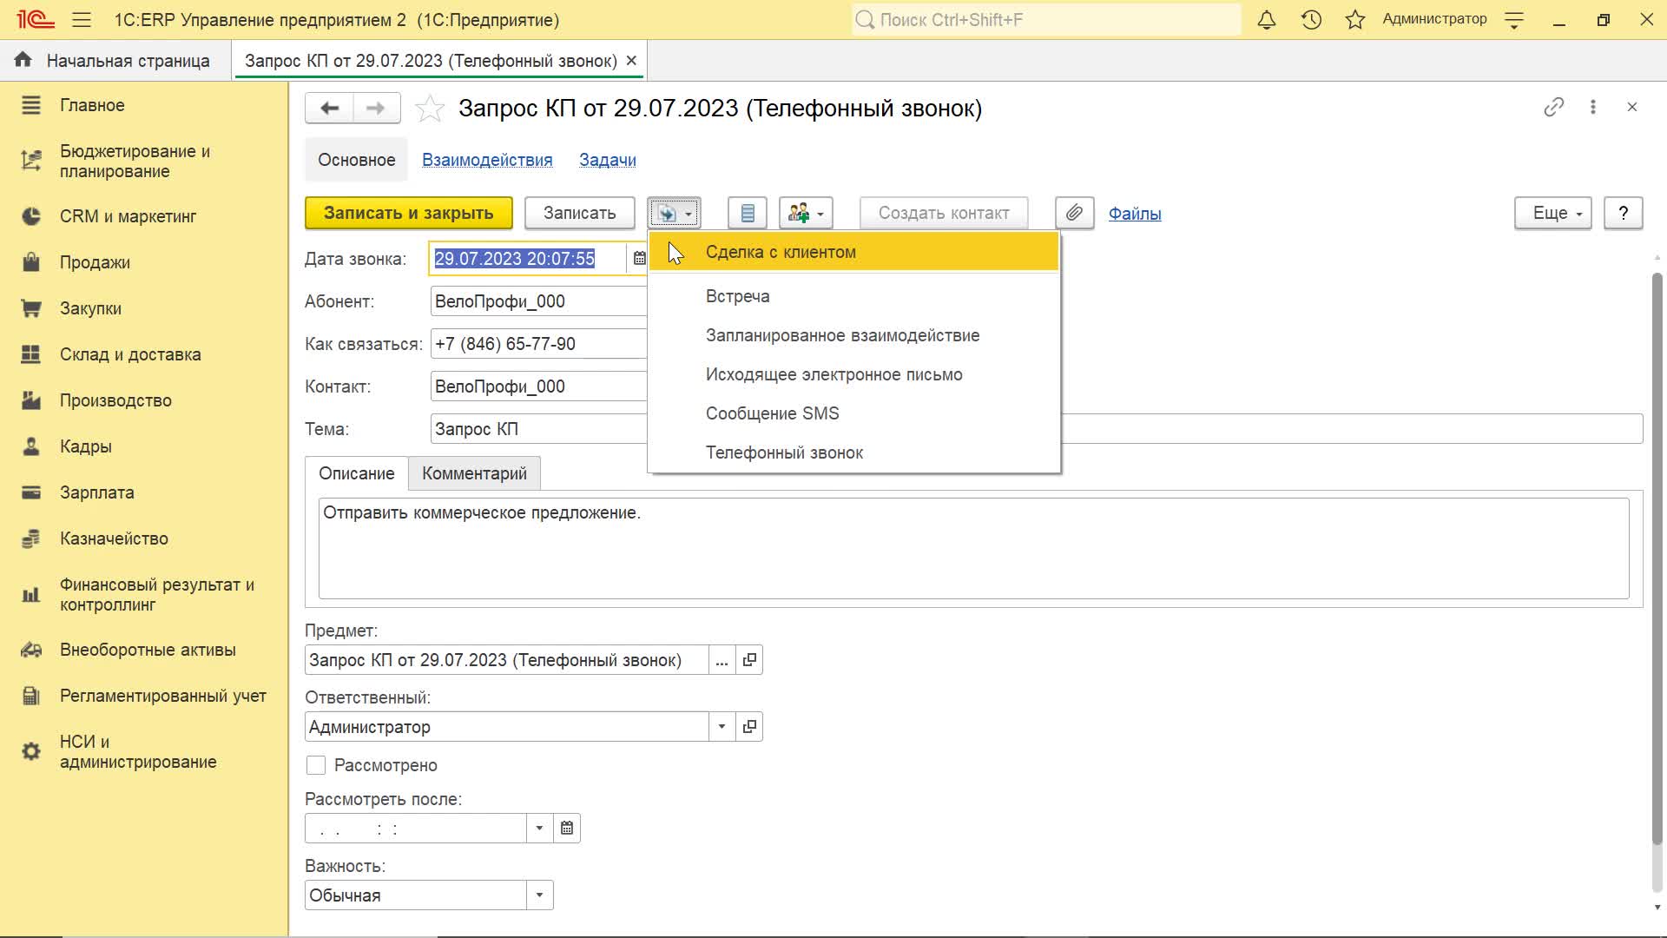Image resolution: width=1667 pixels, height=938 pixels.
Task: Collapse the create-based-on dropdown button
Action: [674, 213]
